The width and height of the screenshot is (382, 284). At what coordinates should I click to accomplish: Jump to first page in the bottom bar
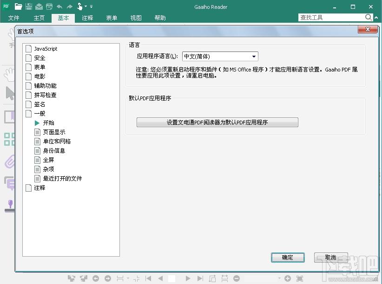pos(148,278)
